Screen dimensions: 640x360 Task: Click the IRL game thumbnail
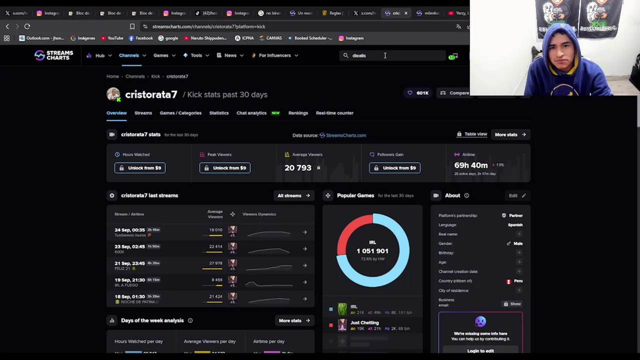[x=342, y=309]
